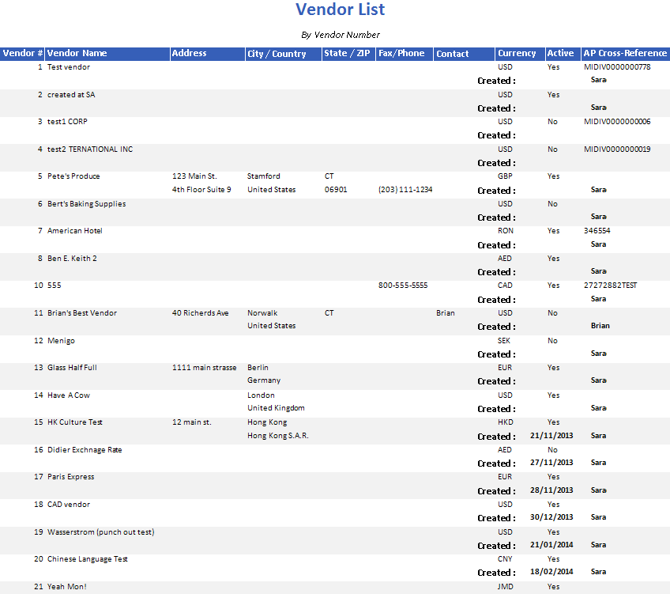This screenshot has width=670, height=594.
Task: Select the Chinese Language Test vendor name
Action: coord(88,559)
